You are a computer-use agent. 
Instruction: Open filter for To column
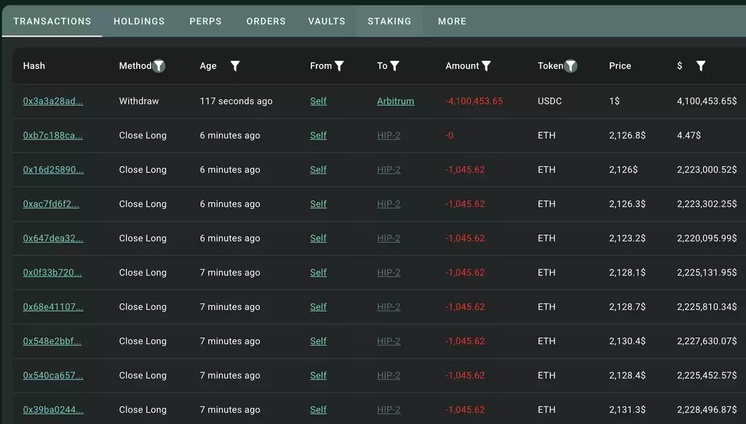pyautogui.click(x=395, y=66)
